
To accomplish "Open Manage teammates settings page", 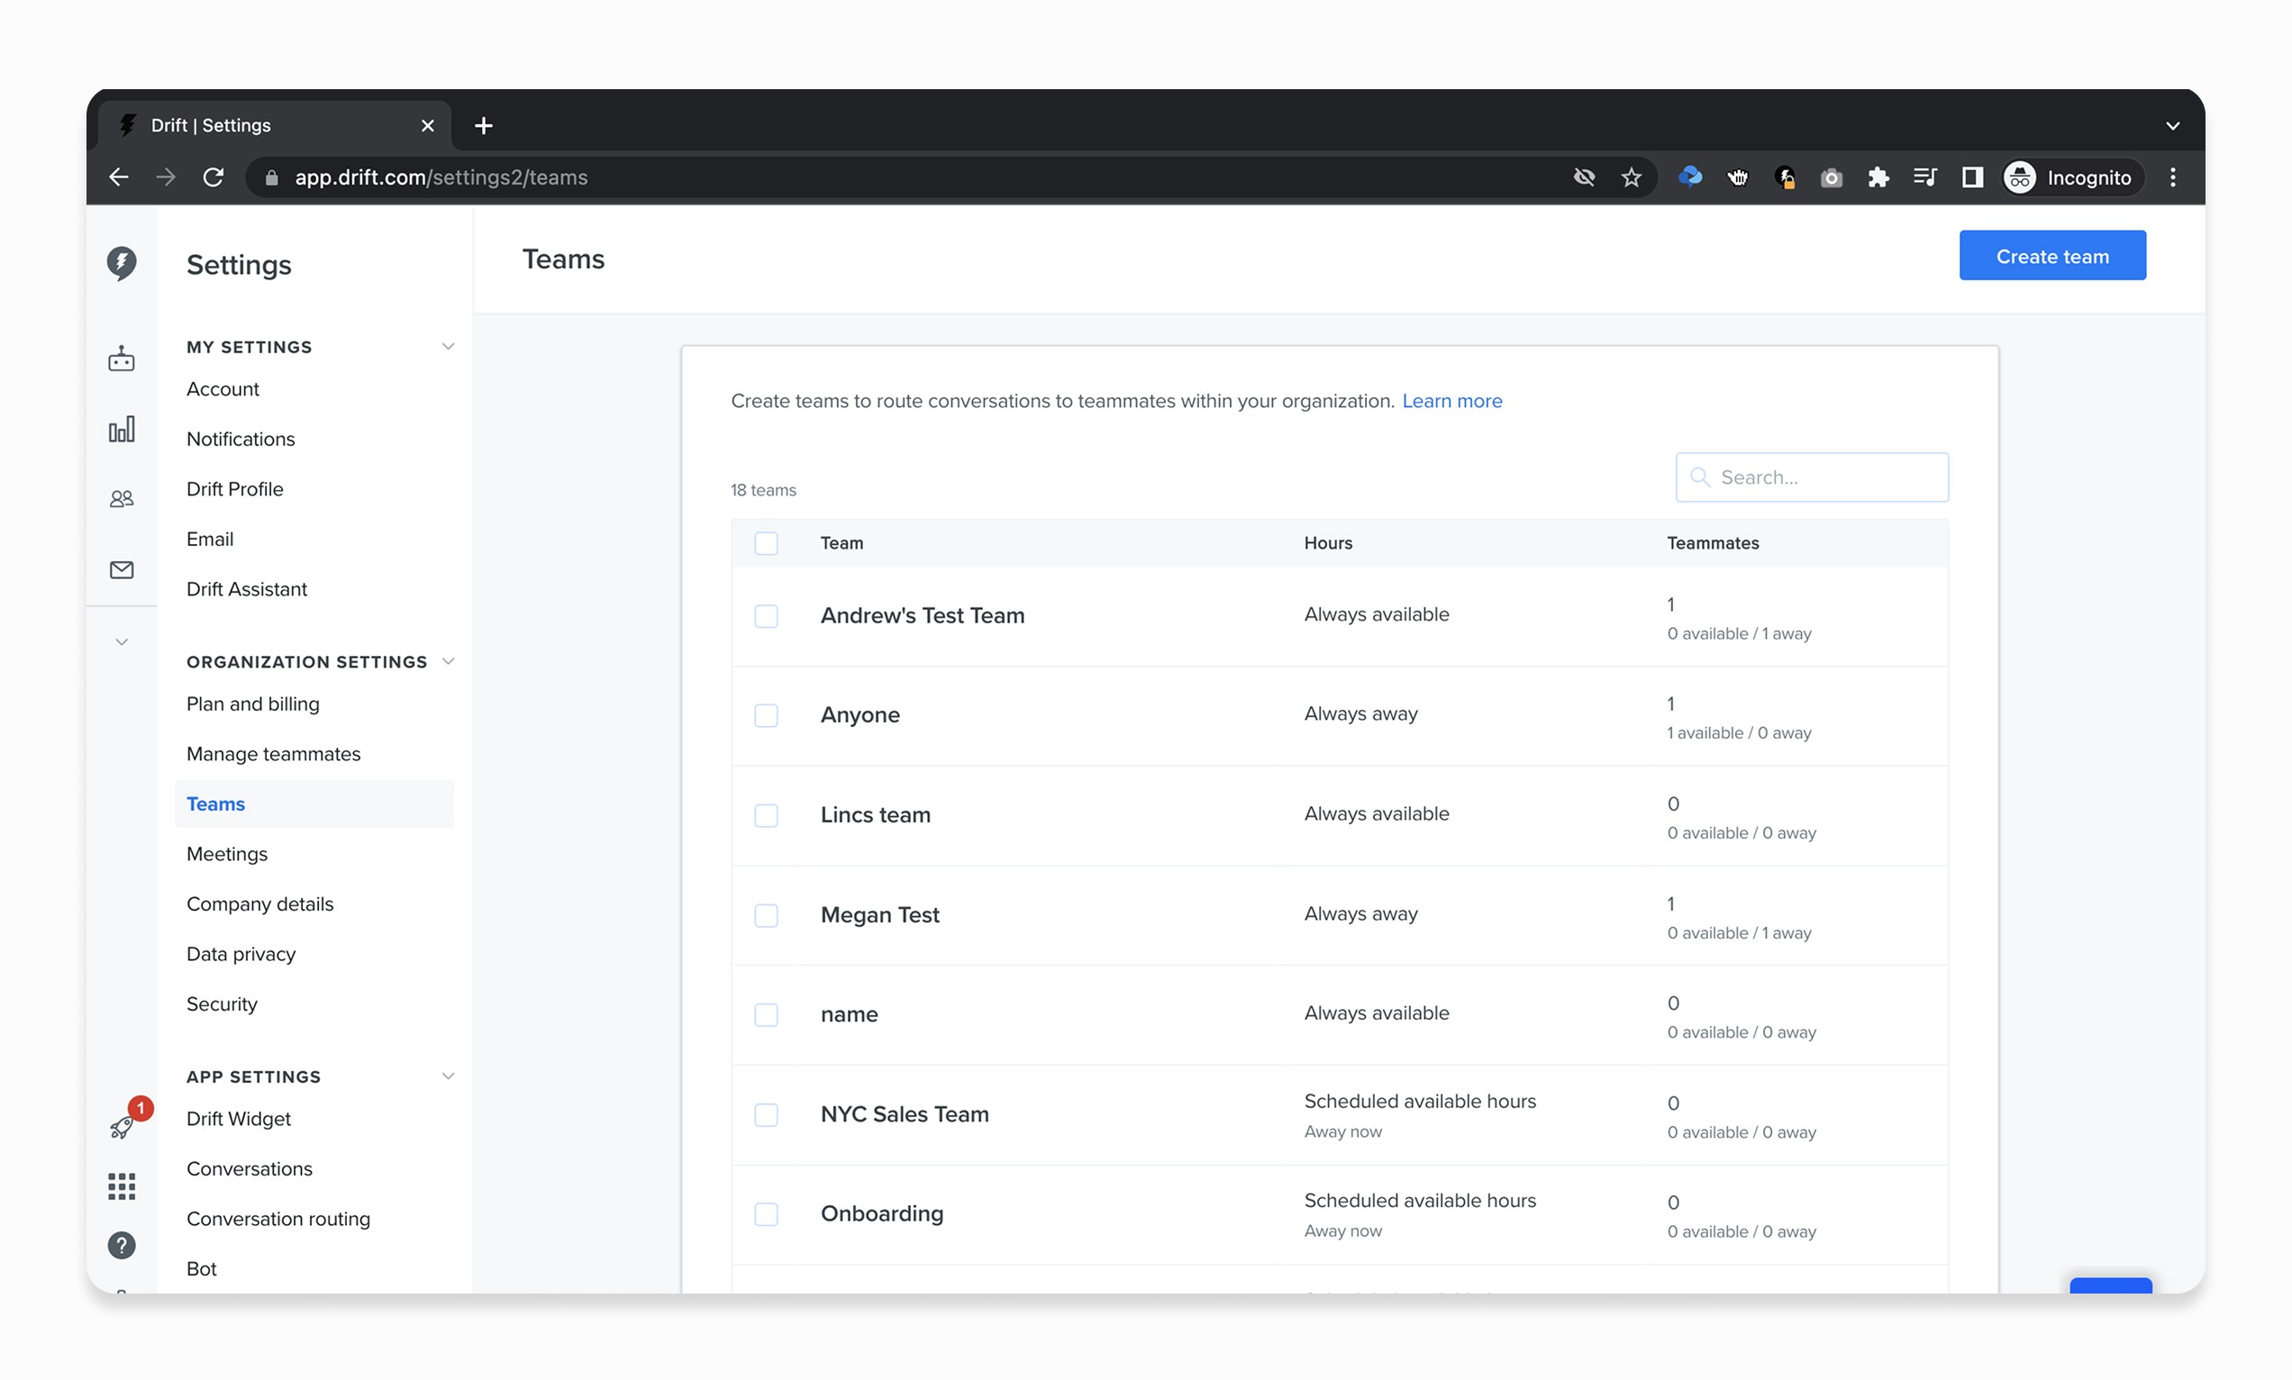I will tap(273, 753).
